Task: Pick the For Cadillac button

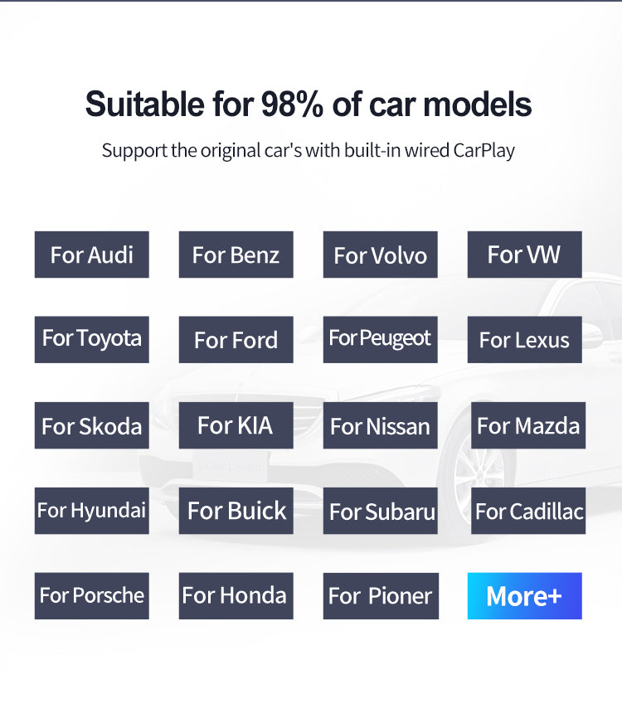Action: (x=528, y=511)
